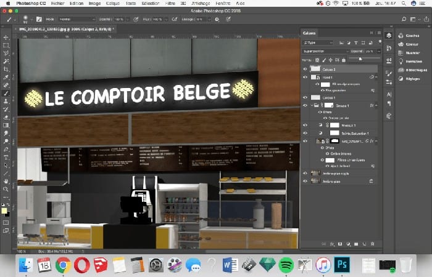
Task: Click the Share icon in options bar
Action: (426, 19)
